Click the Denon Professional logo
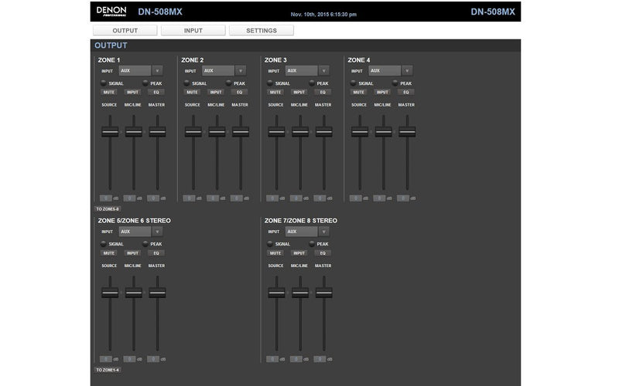 point(111,12)
